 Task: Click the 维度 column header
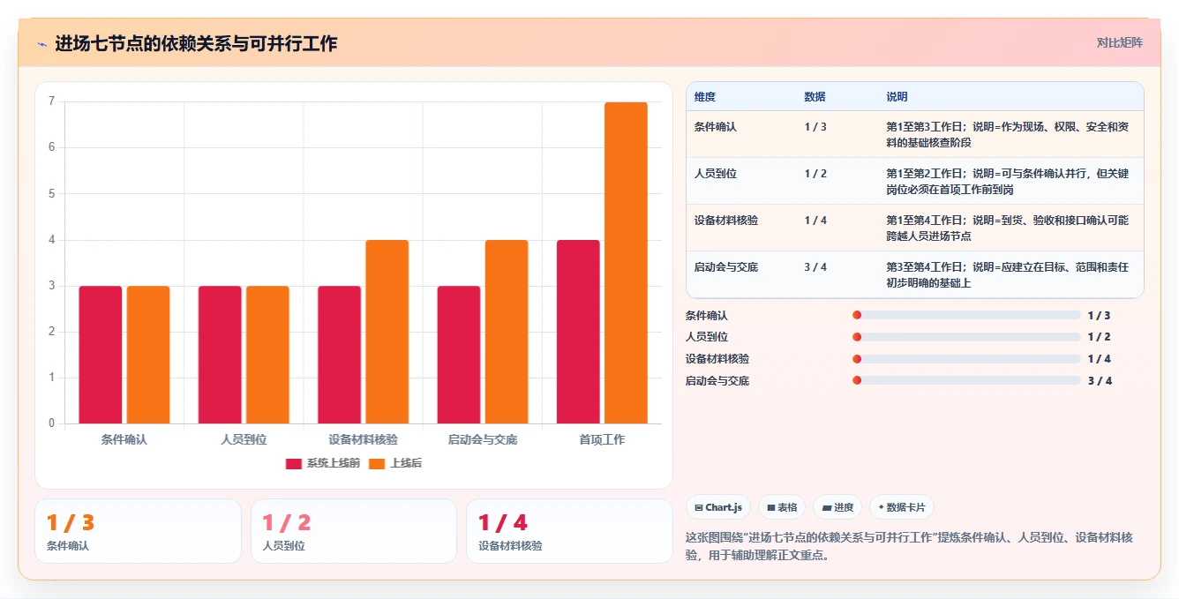705,97
